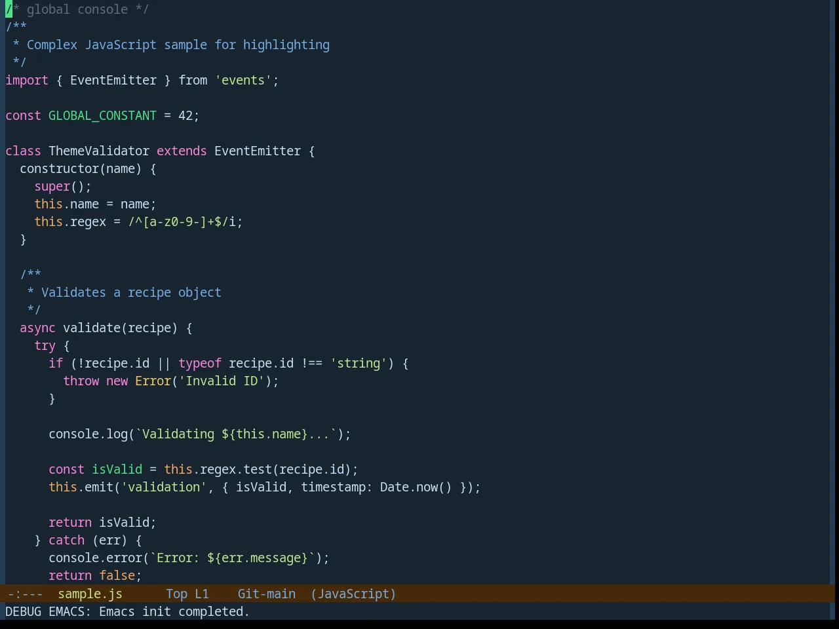Click the Top position indicator in mode line
Viewport: 839px width, 629px height.
point(176,594)
